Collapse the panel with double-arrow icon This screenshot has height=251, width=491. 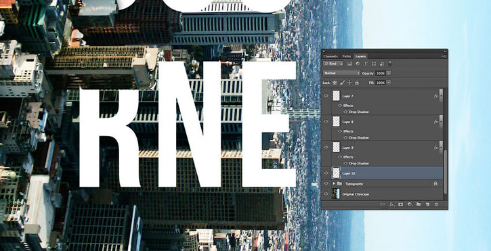pos(445,51)
